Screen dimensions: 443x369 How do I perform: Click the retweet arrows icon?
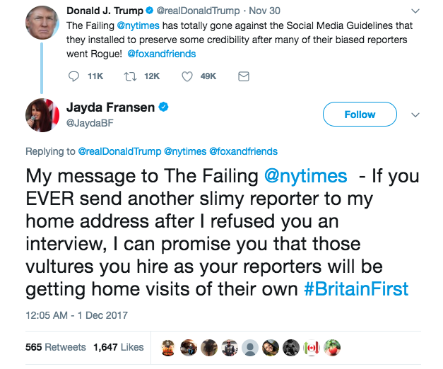point(130,76)
